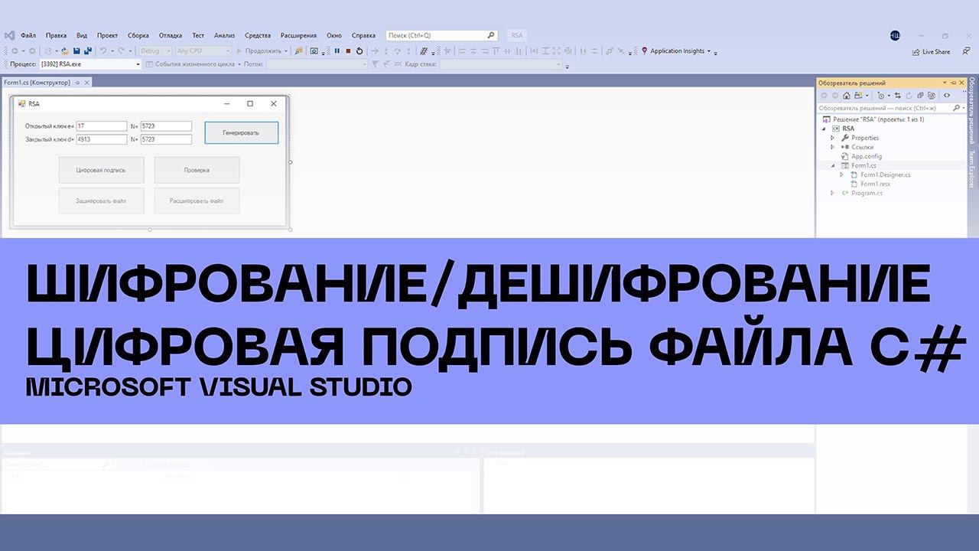Click the Sync with Active Document icon
979x551 pixels.
pyautogui.click(x=898, y=96)
